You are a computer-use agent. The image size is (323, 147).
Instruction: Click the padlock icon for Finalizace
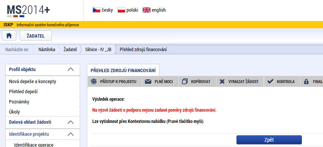click(306, 82)
